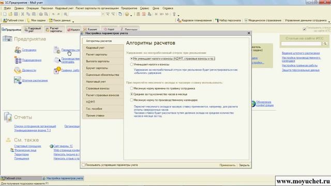Open the Кадровый учет menu
The width and height of the screenshot is (331, 186).
click(x=64, y=8)
